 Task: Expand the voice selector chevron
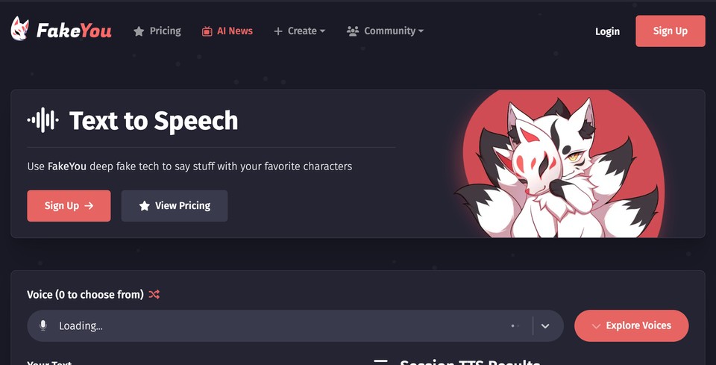pyautogui.click(x=544, y=325)
